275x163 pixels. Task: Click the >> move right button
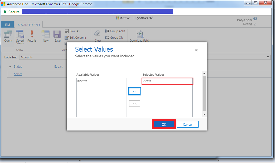(x=135, y=91)
